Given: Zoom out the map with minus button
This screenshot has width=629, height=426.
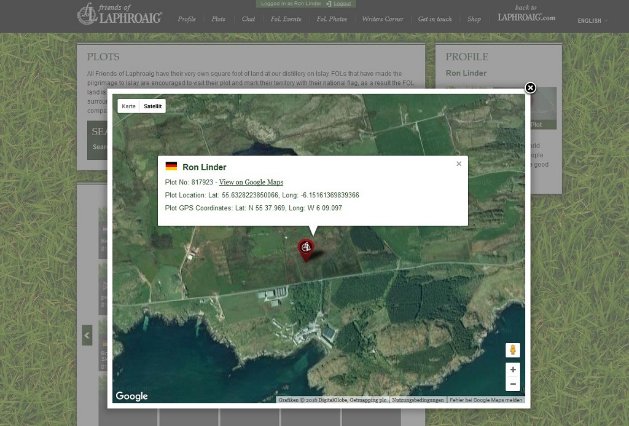Looking at the screenshot, I should pos(513,385).
